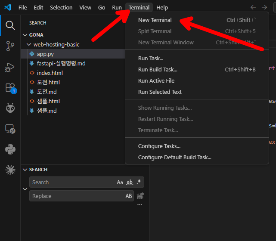Collapse the GONA folder section
This screenshot has height=241, width=276.
(25, 35)
